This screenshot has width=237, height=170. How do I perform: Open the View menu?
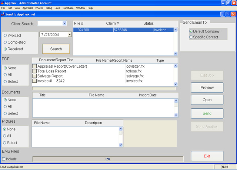[17, 8]
